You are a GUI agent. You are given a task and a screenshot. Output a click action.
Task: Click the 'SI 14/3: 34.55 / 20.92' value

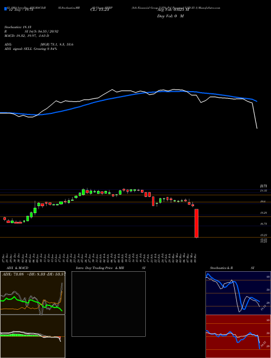42,31
